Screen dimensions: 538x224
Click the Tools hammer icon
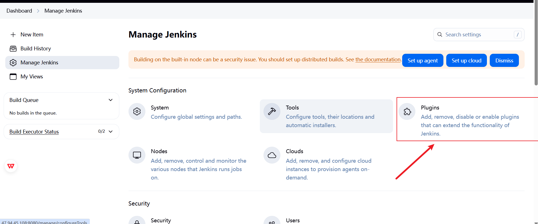(272, 111)
